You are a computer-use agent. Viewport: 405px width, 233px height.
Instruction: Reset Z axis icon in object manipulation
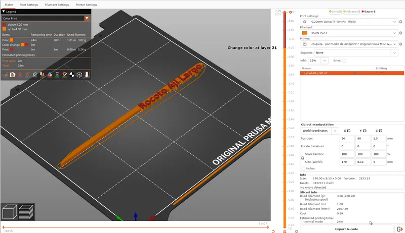point(381,131)
